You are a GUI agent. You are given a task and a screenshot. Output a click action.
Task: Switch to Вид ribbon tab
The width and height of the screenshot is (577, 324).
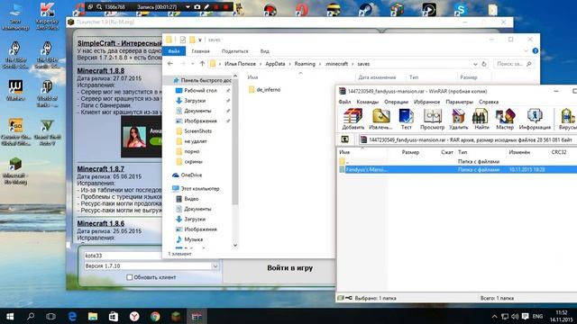pyautogui.click(x=264, y=51)
